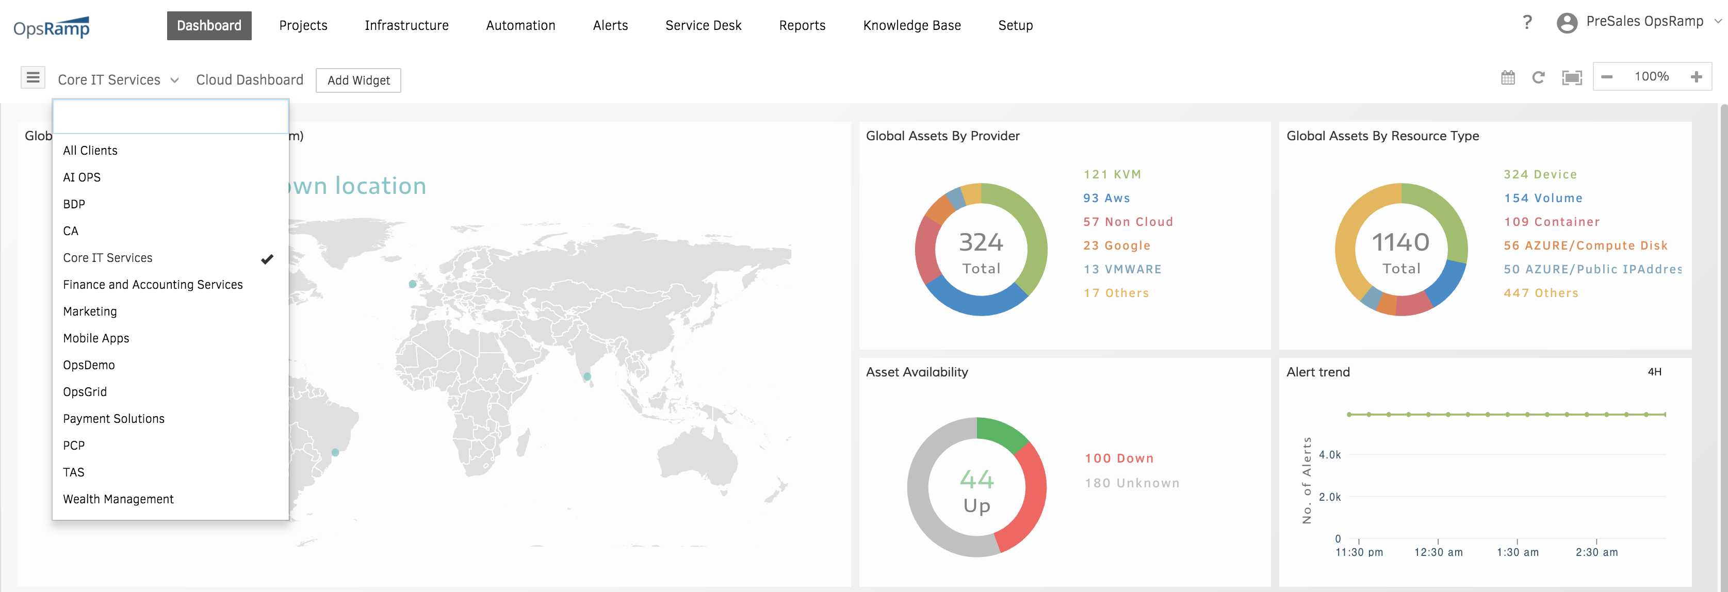Open the help question mark icon
The width and height of the screenshot is (1728, 592).
[1527, 23]
